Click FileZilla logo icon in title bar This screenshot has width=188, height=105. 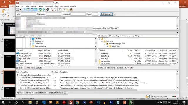pos(18,3)
